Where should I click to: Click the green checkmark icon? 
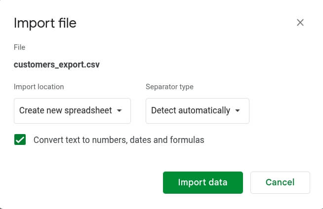click(x=20, y=139)
